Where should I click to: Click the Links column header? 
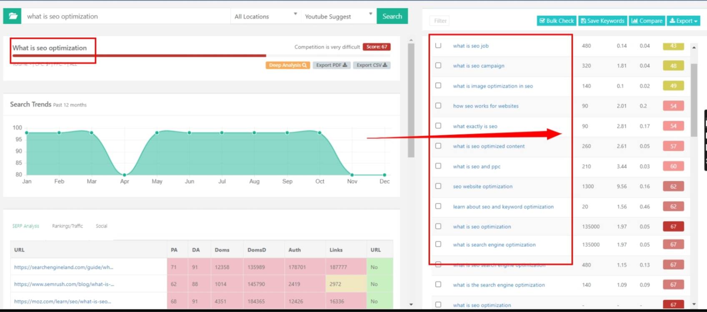click(x=336, y=250)
